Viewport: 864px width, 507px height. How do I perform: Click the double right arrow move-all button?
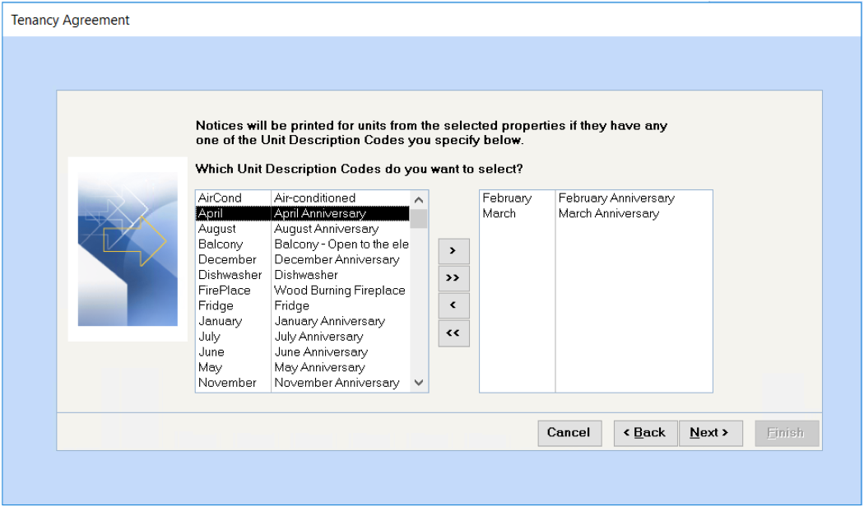tap(453, 278)
